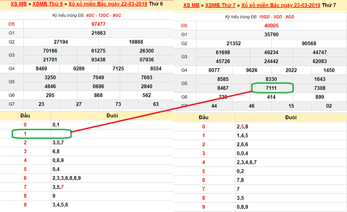Select the G4 number 2022
The height and width of the screenshot is (212, 347).
[291, 70]
